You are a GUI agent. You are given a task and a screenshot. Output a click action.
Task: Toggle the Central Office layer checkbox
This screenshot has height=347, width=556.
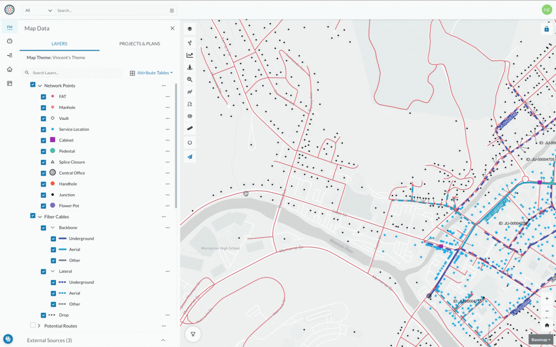click(x=43, y=173)
